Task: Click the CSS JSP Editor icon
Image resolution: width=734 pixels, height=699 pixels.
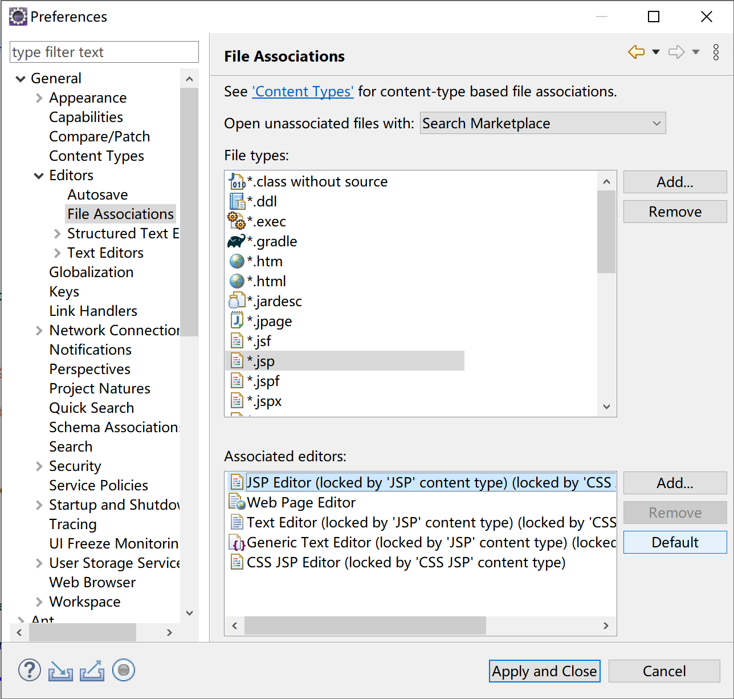Action: pyautogui.click(x=236, y=562)
